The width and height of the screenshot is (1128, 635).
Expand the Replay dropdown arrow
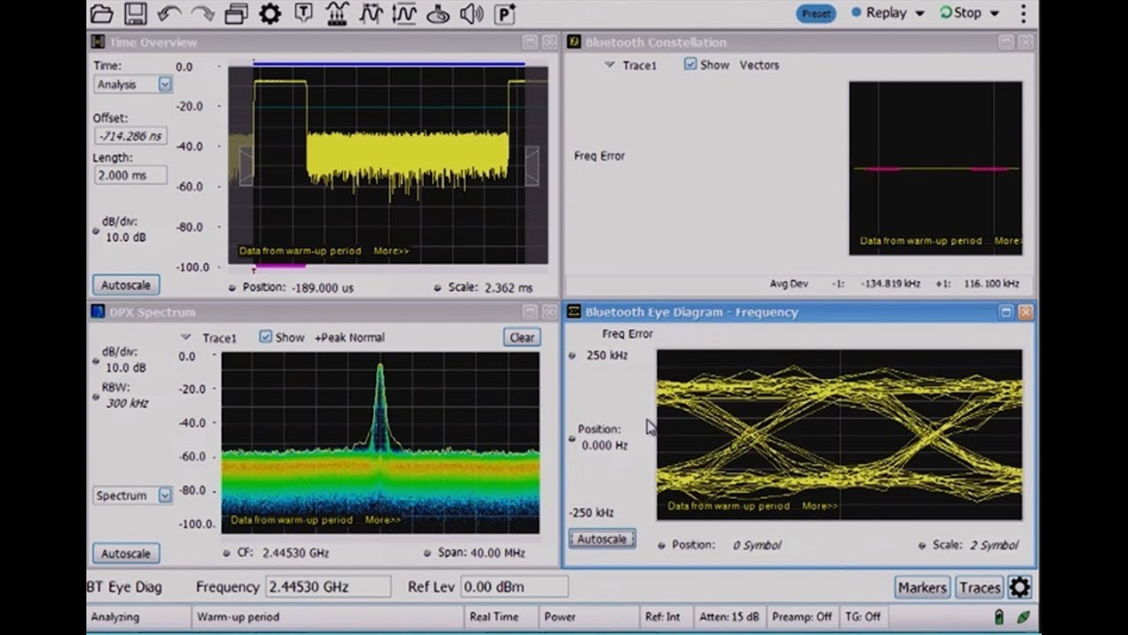click(920, 13)
